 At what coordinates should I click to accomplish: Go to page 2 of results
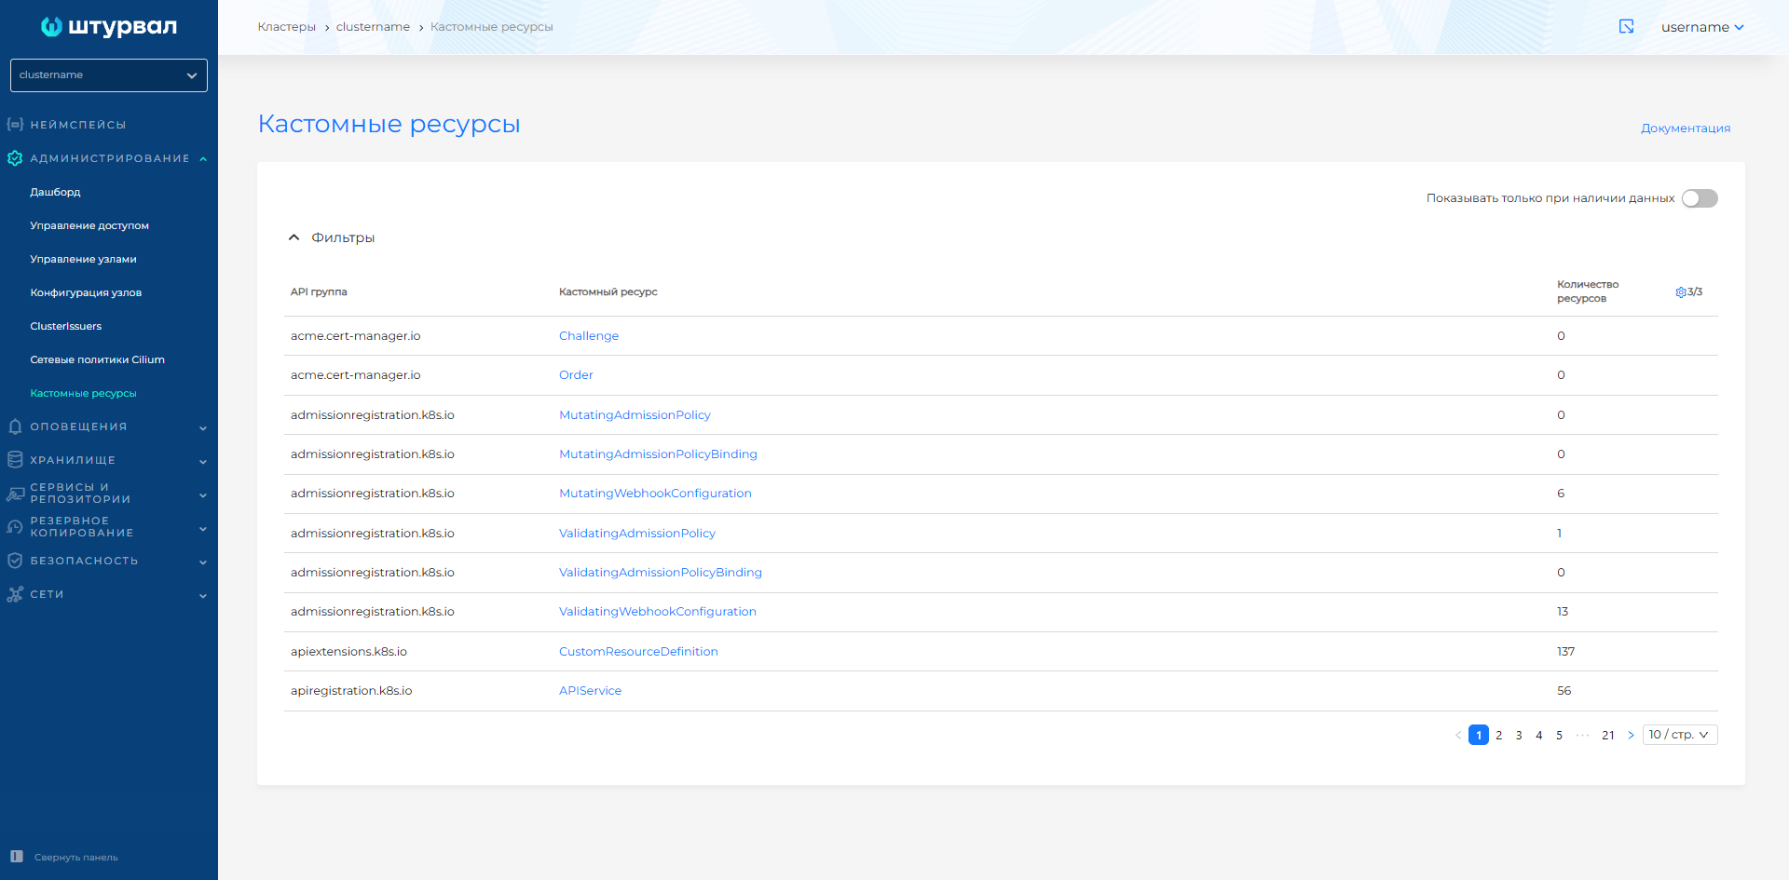point(1498,736)
